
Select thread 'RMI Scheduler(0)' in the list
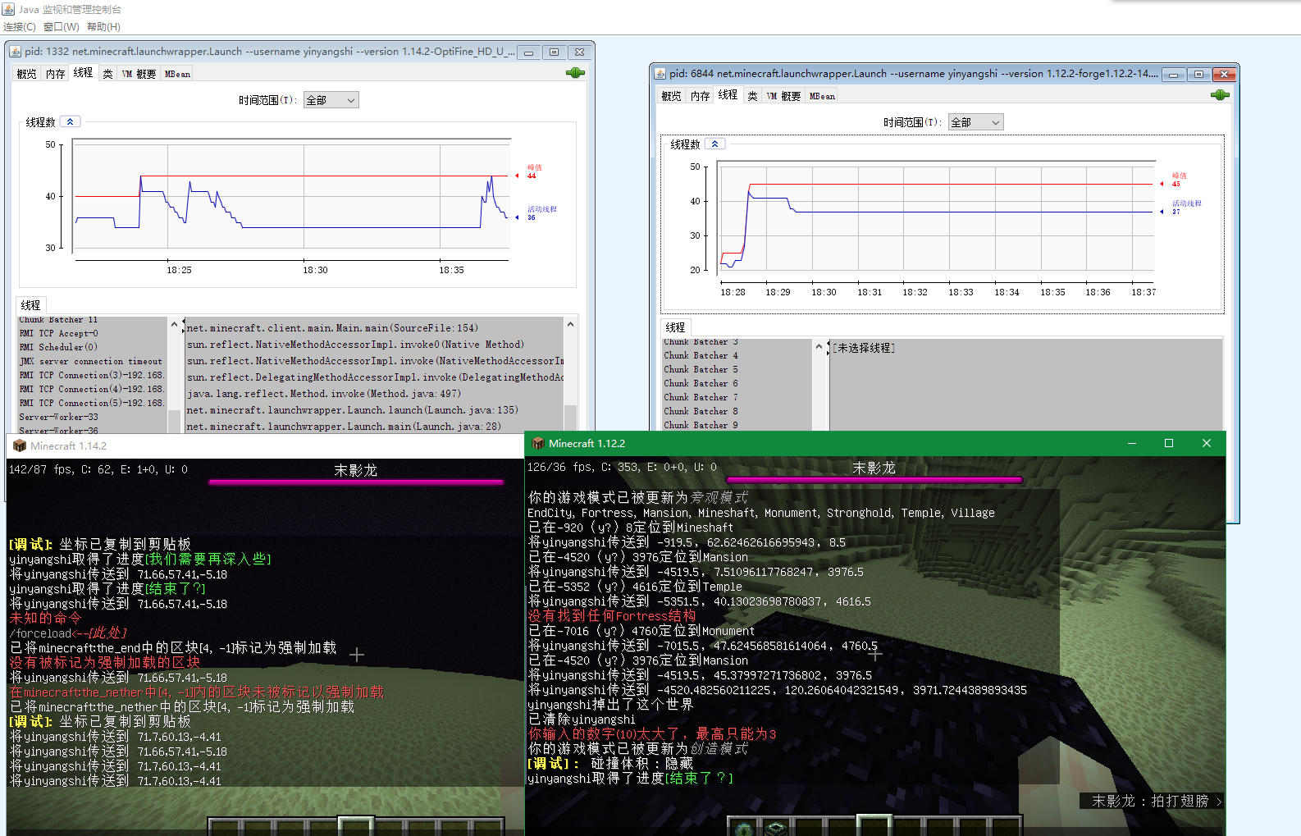(x=58, y=347)
